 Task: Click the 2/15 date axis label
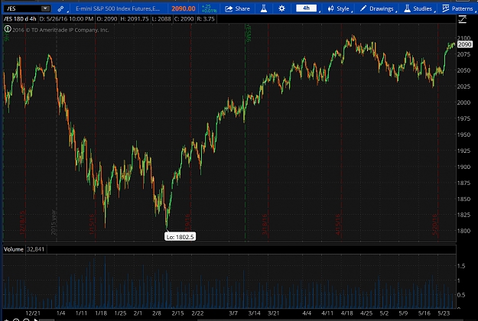click(x=177, y=313)
